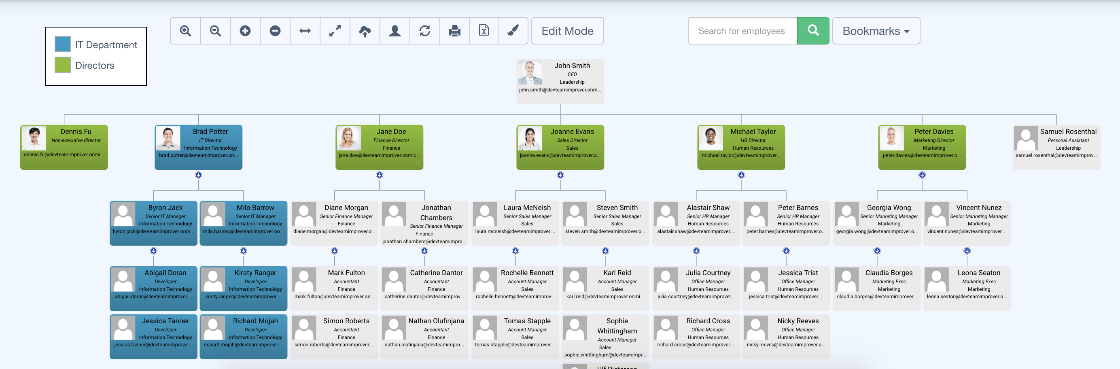Collapse reports under Vincent Nunez
The width and height of the screenshot is (1120, 369).
(x=967, y=251)
